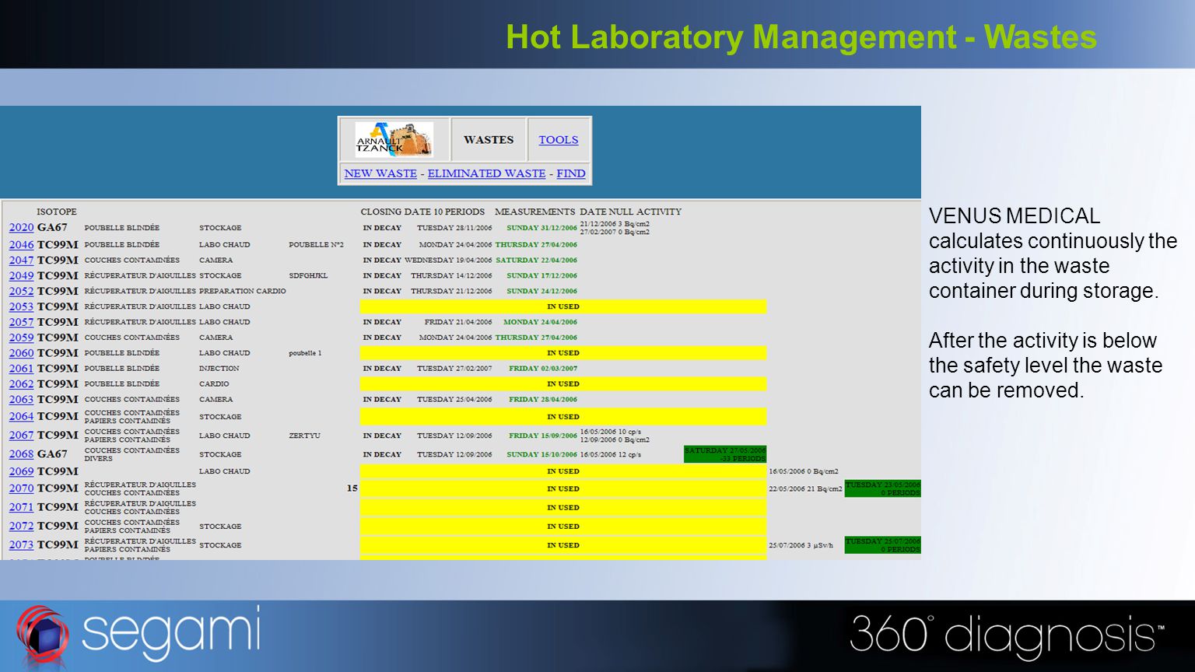Click the green TUESDAY 25/07/2006 box
The height and width of the screenshot is (672, 1195).
click(882, 545)
